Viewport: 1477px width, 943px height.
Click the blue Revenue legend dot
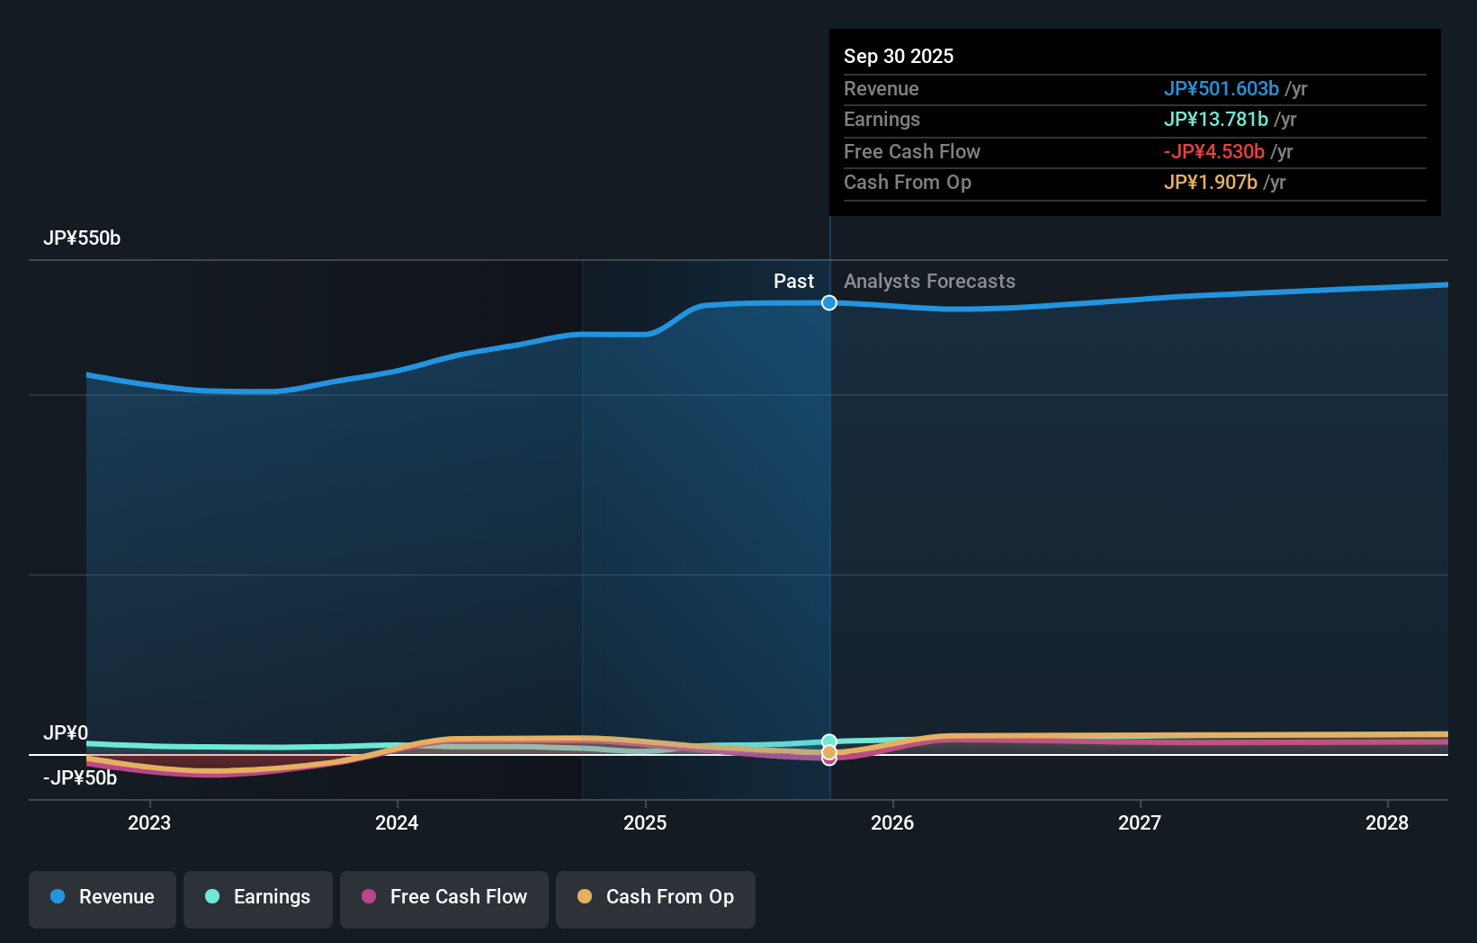pyautogui.click(x=57, y=897)
